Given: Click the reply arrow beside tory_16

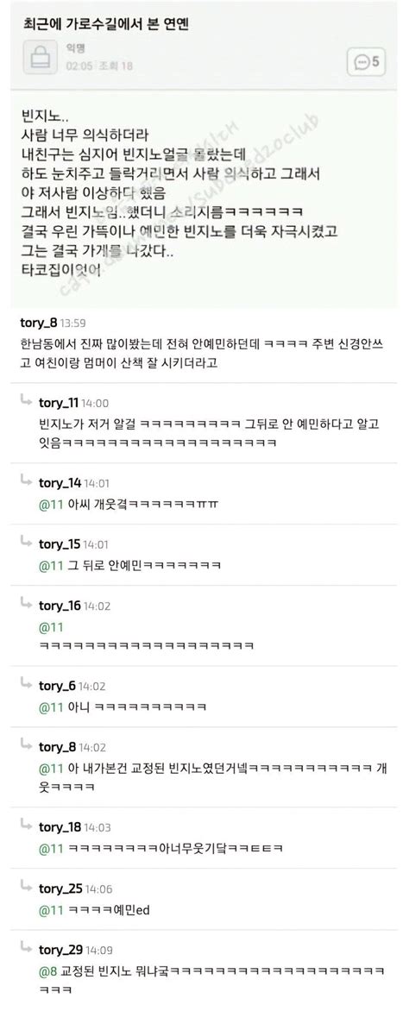Looking at the screenshot, I should (x=26, y=604).
